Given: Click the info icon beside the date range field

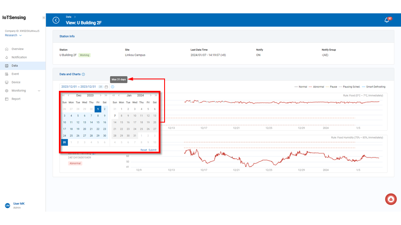Looking at the screenshot, I should pos(112,87).
